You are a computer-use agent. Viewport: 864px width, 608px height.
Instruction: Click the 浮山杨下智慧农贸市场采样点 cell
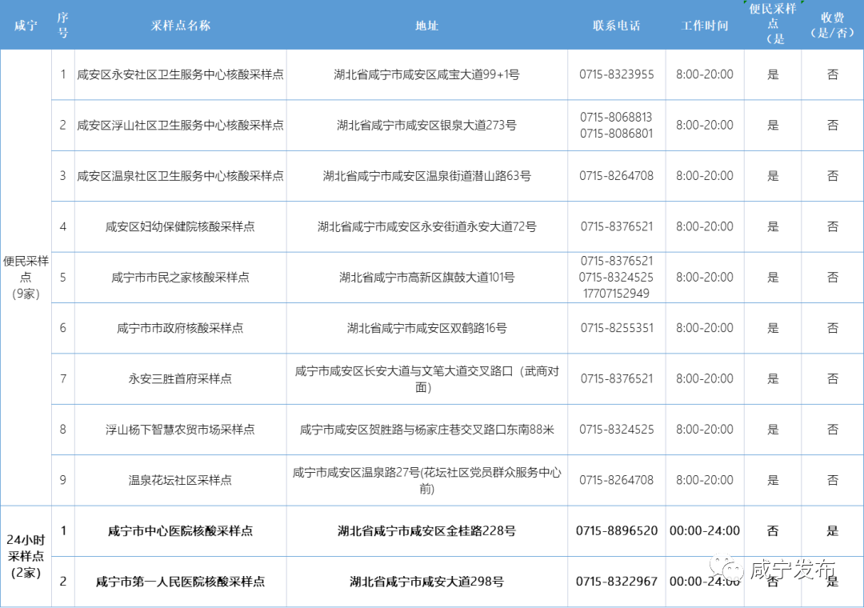pyautogui.click(x=180, y=430)
